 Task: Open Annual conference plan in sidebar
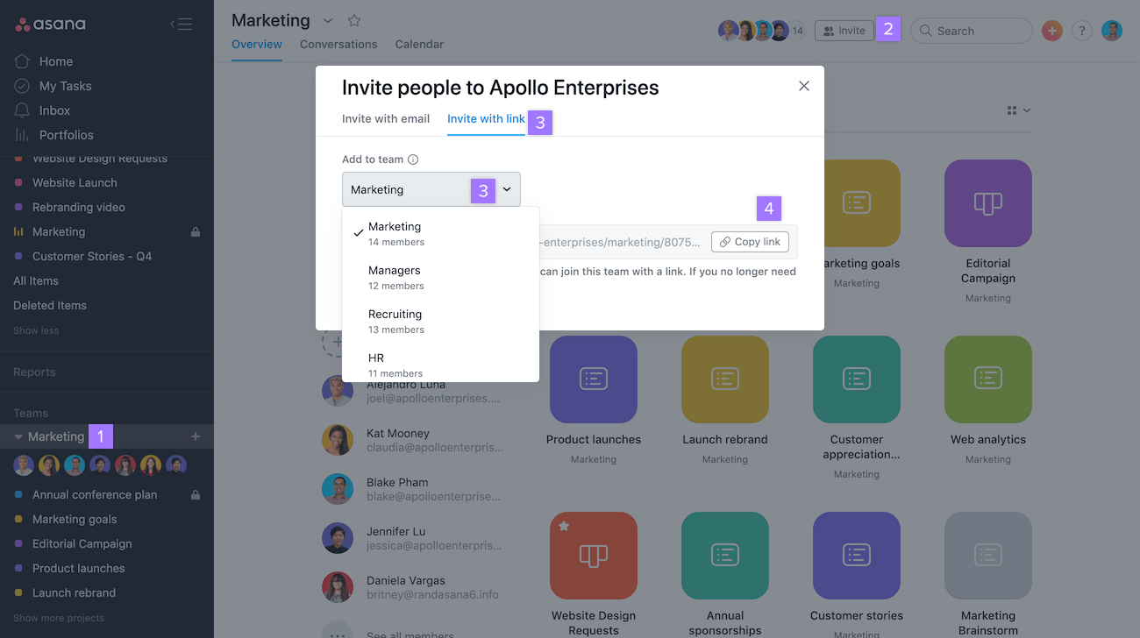pos(95,494)
